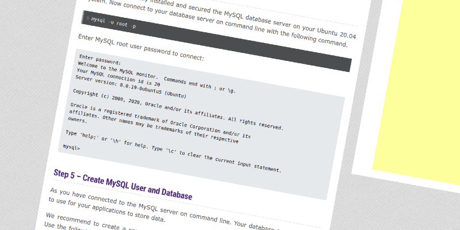Click the '-p' flag in the mysql command
The image size is (460, 230).
[x=133, y=26]
